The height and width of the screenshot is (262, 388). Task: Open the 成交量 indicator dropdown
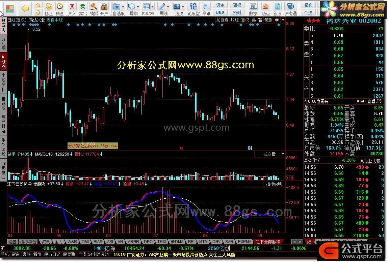[283, 154]
